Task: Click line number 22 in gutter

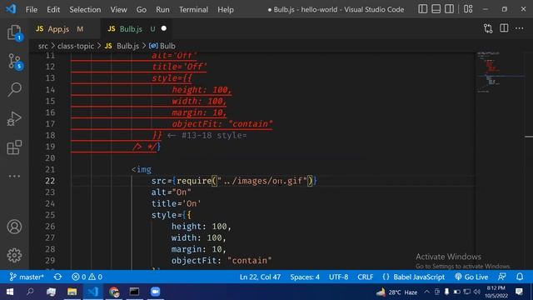Action: pos(50,181)
